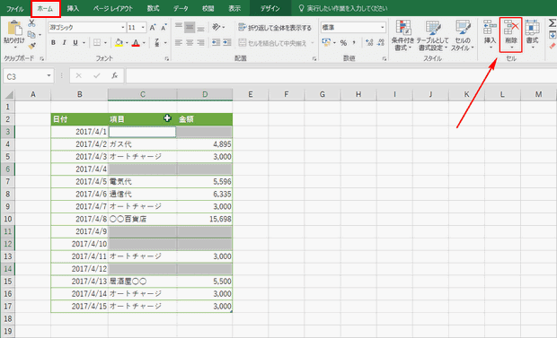Click the text orientation icon
The image size is (557, 338).
217,27
